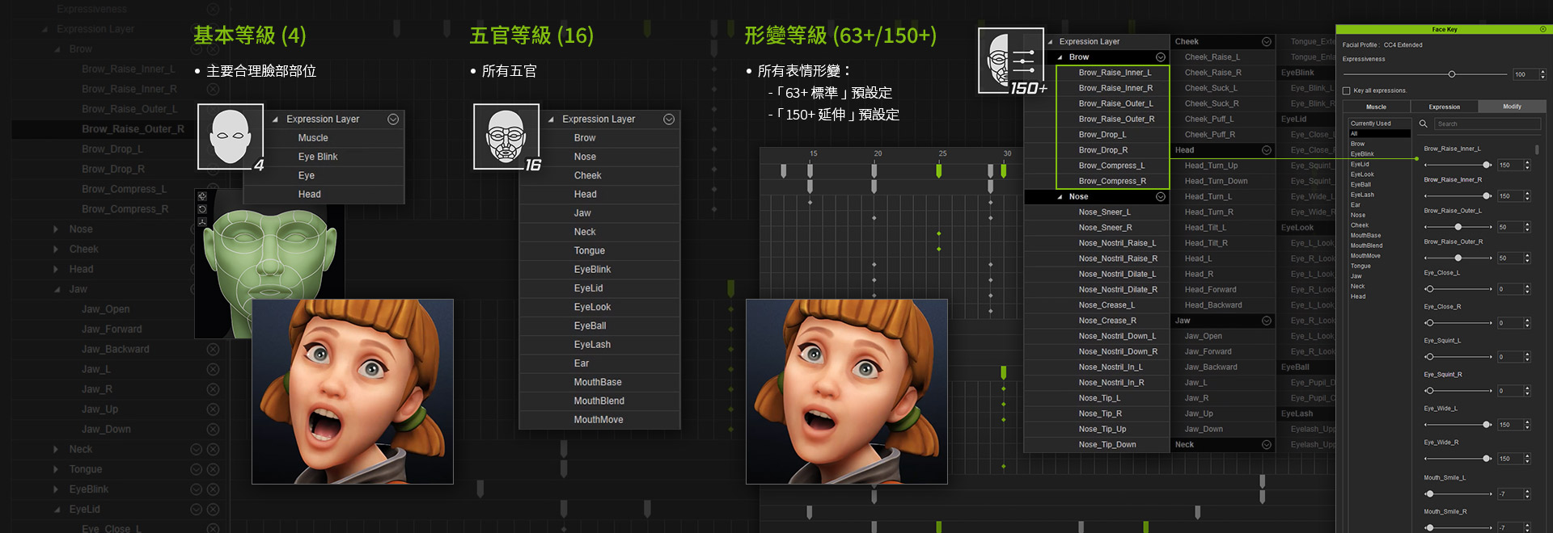Toggle the circle button on Tongue track
1553x533 pixels.
[196, 469]
